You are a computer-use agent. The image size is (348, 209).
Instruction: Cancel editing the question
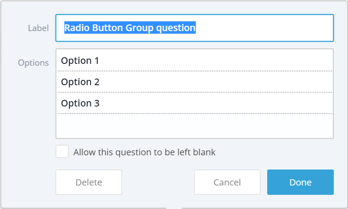pos(227,182)
